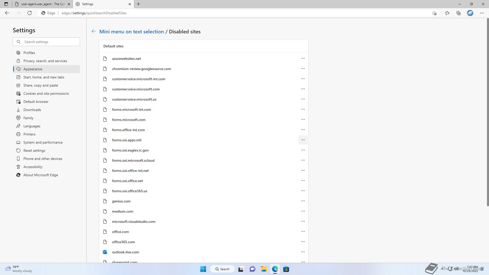Click the profile avatar icon in toolbar
The image size is (489, 275).
(470, 13)
